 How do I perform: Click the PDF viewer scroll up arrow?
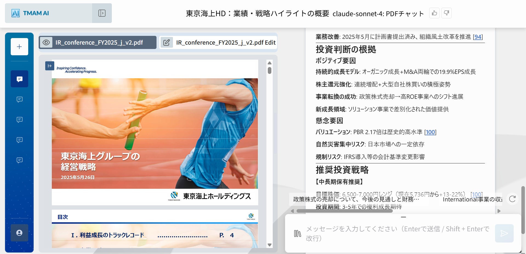tap(269, 63)
